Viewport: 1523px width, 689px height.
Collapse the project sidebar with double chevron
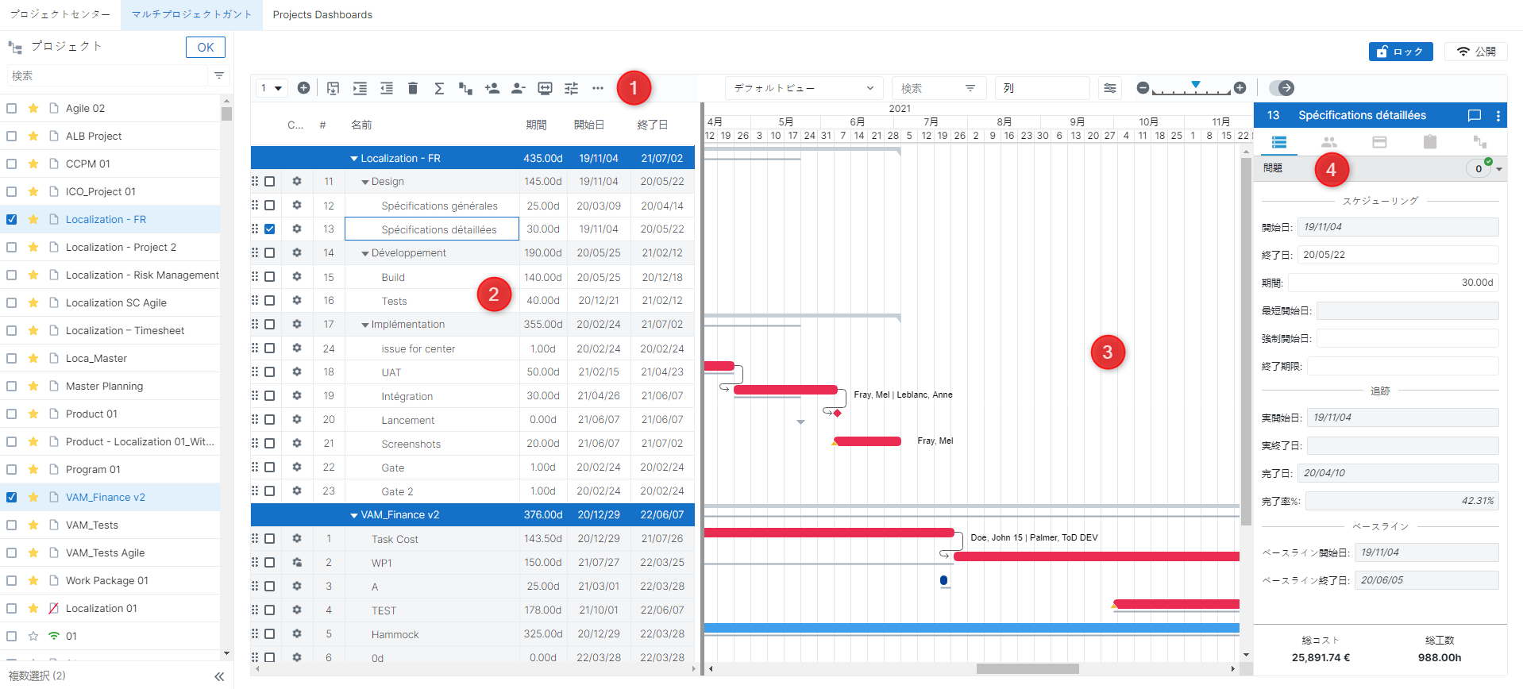219,676
